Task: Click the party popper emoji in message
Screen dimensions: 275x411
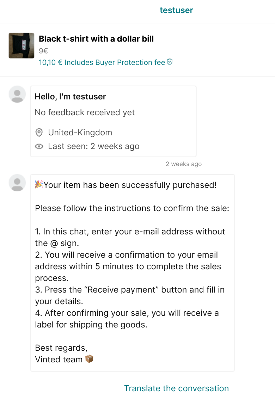Action: coord(39,184)
